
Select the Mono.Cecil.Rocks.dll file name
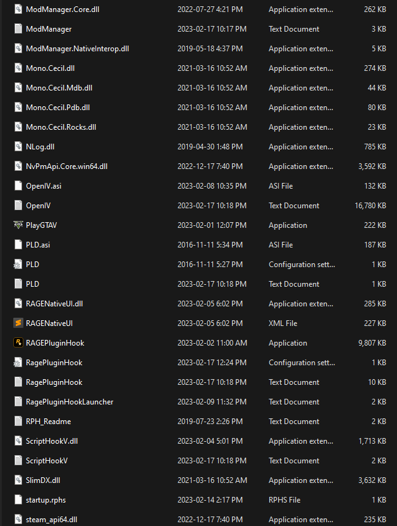61,127
